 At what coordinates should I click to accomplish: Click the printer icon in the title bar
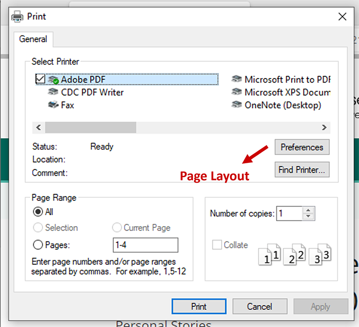click(x=17, y=16)
